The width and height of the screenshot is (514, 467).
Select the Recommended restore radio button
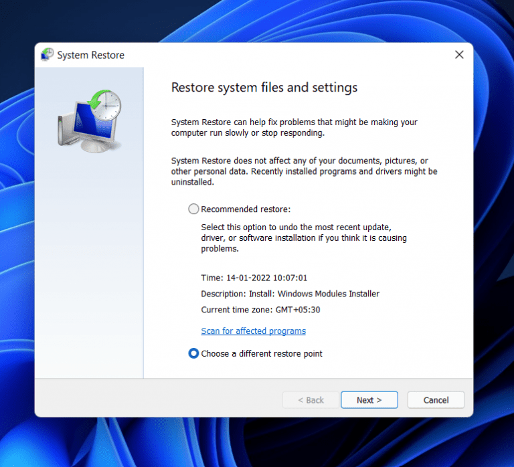pos(194,209)
